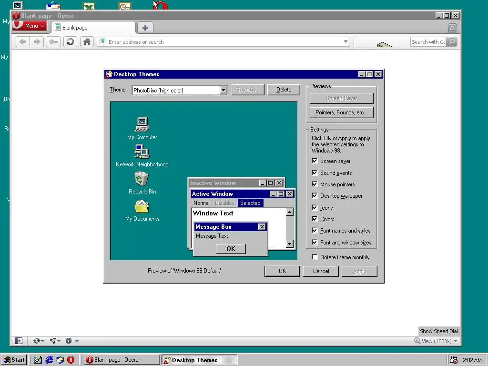Screen dimensions: 488x366
Task: Toggle the Mouse pointers checkbox
Action: tap(315, 184)
